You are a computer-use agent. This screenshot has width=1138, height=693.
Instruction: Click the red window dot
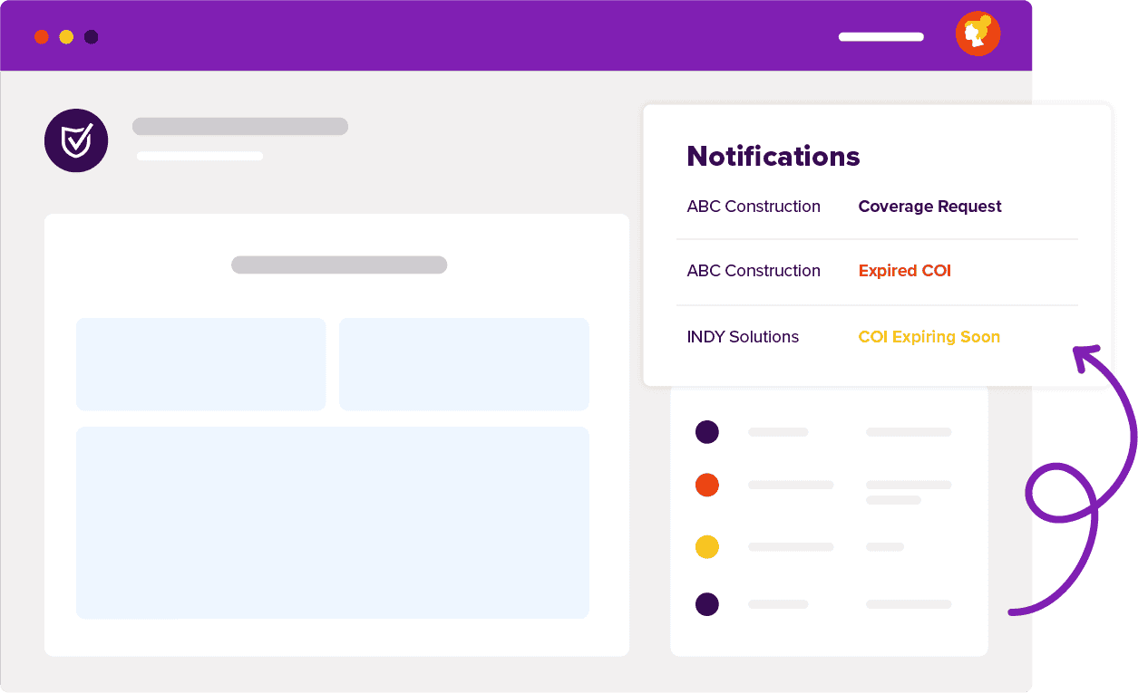pyautogui.click(x=41, y=37)
